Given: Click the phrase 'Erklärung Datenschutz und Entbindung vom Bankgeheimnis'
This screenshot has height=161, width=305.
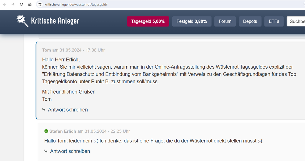Looking at the screenshot, I should 110,74.
